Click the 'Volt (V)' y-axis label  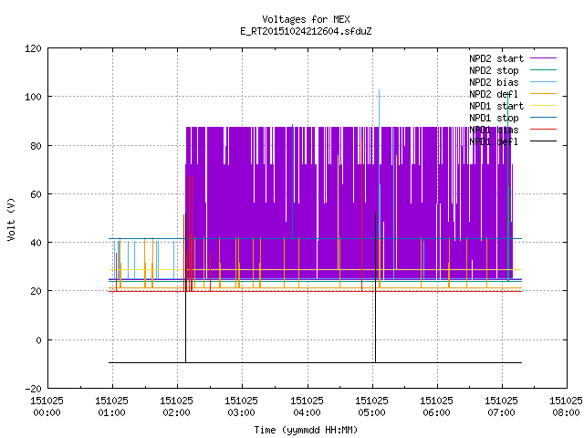(x=11, y=219)
